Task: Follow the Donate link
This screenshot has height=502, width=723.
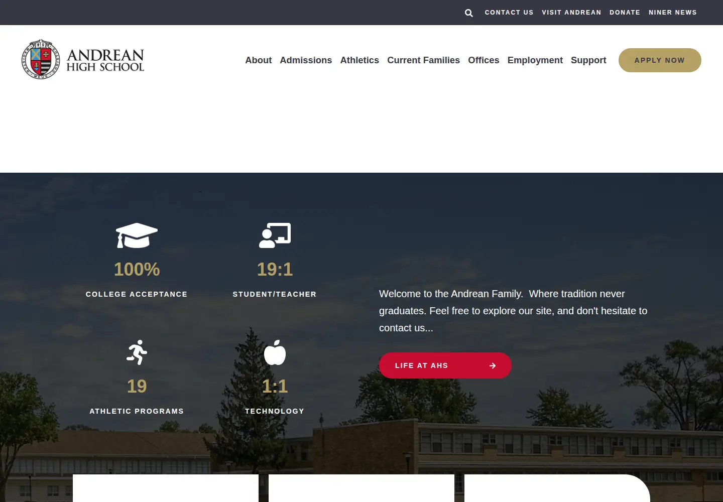Action: coord(625,13)
